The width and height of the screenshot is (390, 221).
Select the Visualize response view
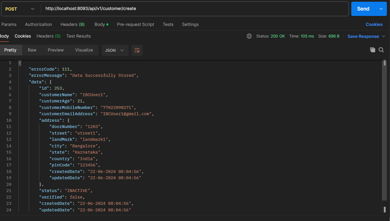coord(84,50)
